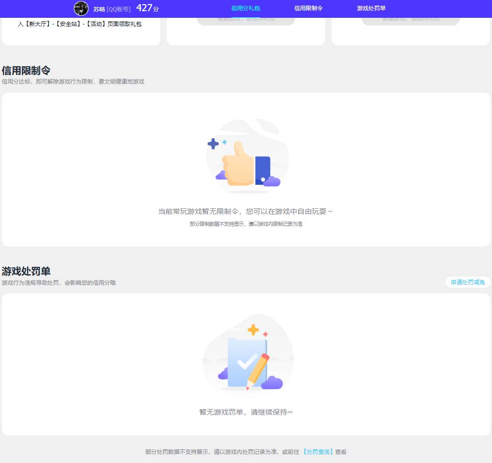
Task: Click the 信用限制令 section heading
Action: (26, 70)
